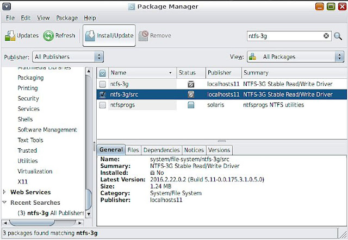The height and width of the screenshot is (240, 348).
Task: Switch to the Files tab
Action: [133, 150]
